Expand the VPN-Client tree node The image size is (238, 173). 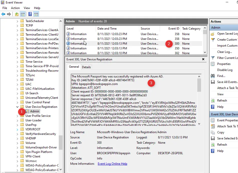click(17, 156)
